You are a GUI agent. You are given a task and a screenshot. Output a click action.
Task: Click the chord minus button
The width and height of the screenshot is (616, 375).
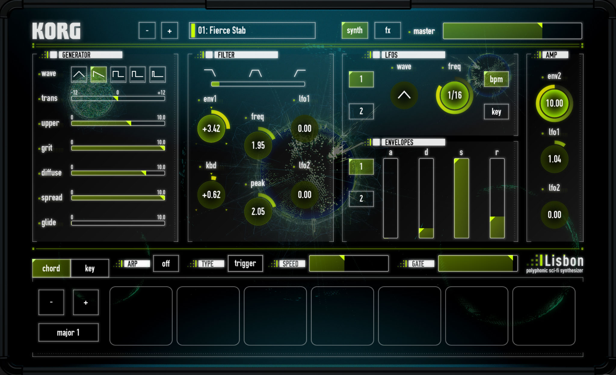tap(51, 302)
